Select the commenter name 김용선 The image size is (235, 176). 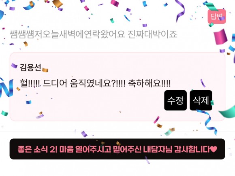point(30,67)
